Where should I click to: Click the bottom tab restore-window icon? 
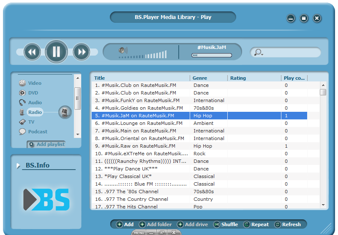162,232
